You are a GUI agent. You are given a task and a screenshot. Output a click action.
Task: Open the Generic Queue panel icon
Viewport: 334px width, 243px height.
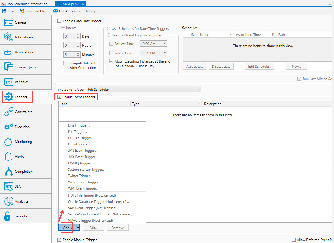9,67
